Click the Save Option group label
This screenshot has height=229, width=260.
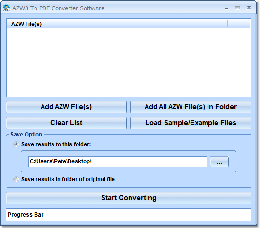(26, 135)
